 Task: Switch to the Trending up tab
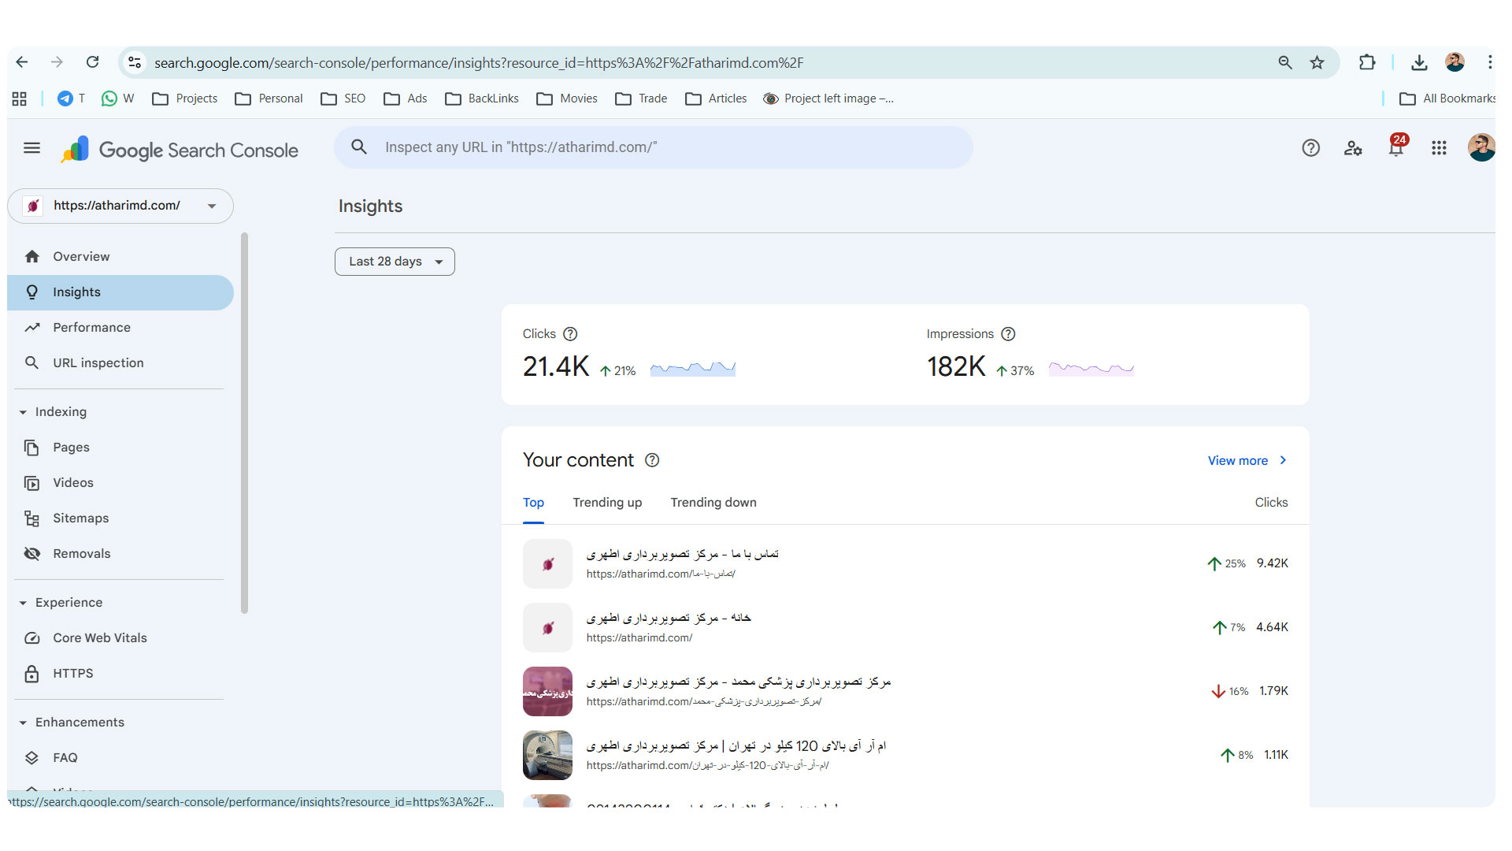click(x=607, y=503)
